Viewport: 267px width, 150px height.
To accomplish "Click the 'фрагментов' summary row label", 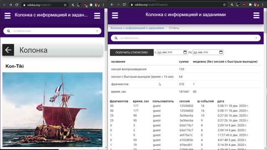I will 120,84.
